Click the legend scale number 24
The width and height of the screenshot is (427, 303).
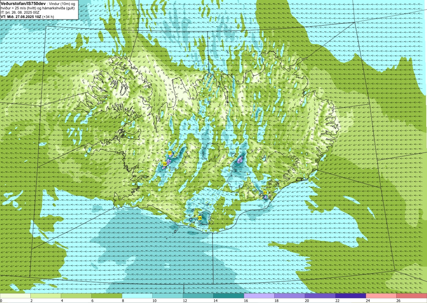368,301
